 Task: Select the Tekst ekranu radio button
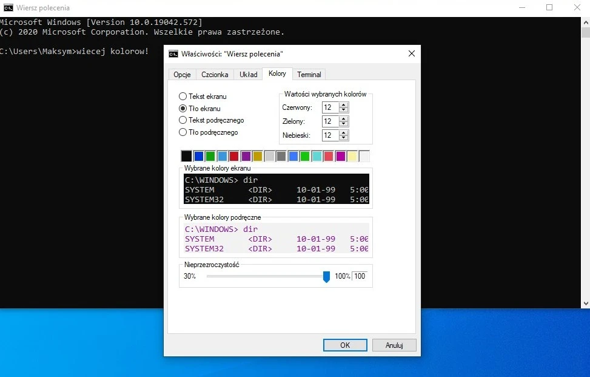tap(183, 97)
